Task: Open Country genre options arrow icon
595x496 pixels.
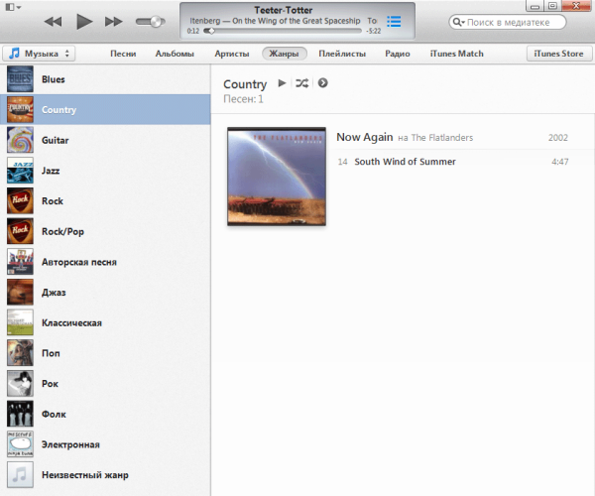Action: coord(322,82)
